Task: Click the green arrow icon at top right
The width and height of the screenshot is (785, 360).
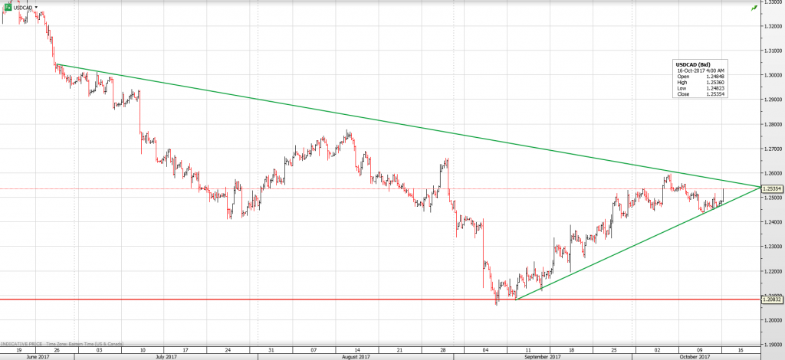Action: pyautogui.click(x=754, y=7)
